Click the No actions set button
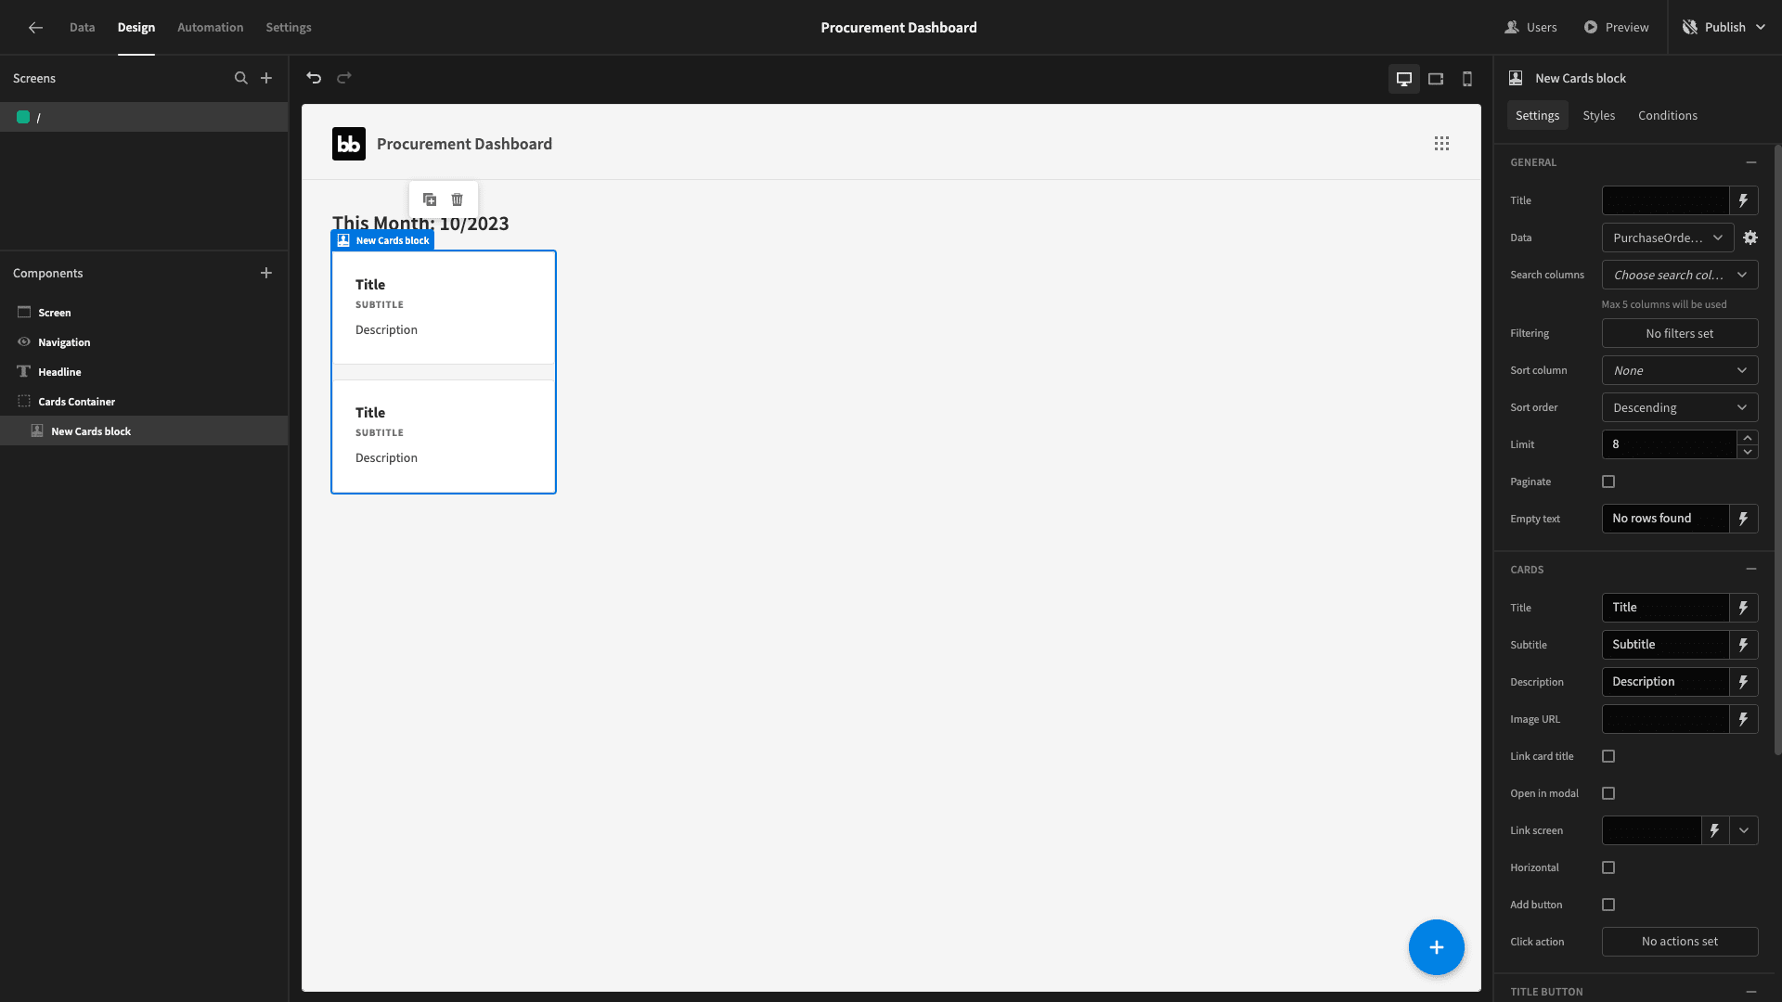1782x1002 pixels. coord(1680,942)
